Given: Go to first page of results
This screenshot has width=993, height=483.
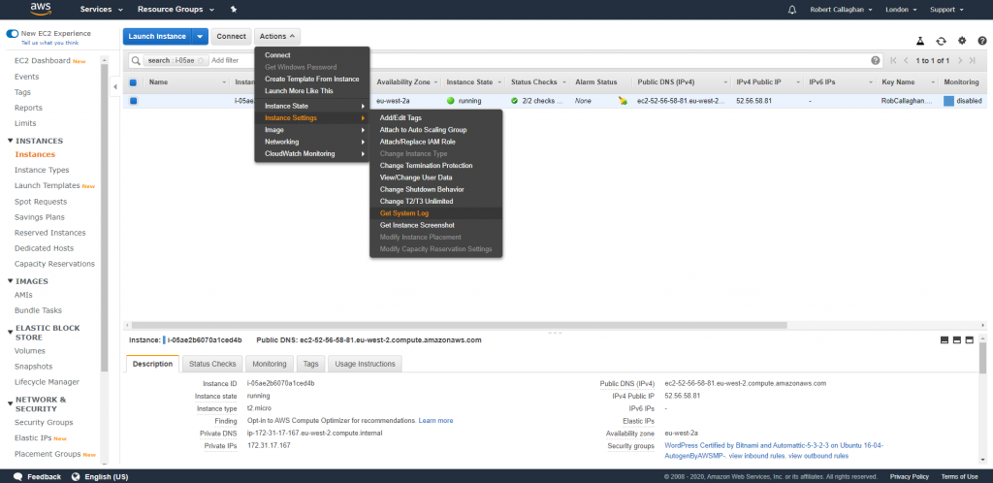Looking at the screenshot, I should [893, 61].
